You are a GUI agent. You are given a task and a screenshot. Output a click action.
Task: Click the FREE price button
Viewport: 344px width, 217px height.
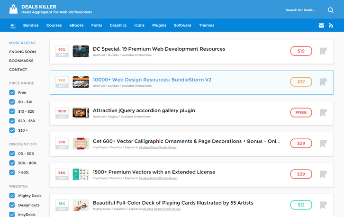(301, 113)
